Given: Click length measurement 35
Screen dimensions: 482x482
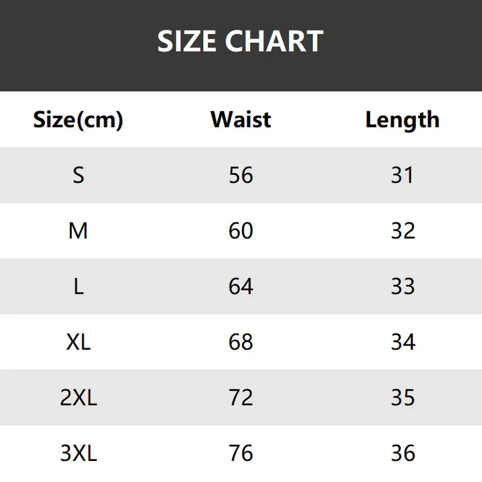Looking at the screenshot, I should click(x=402, y=398).
